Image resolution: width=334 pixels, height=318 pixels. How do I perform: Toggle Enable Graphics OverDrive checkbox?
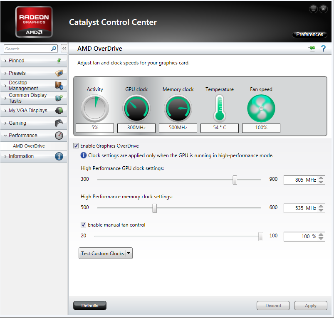click(76, 146)
